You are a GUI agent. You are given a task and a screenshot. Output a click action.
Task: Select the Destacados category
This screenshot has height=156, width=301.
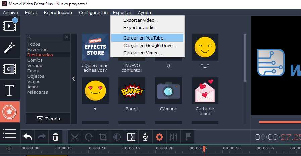tap(40, 55)
